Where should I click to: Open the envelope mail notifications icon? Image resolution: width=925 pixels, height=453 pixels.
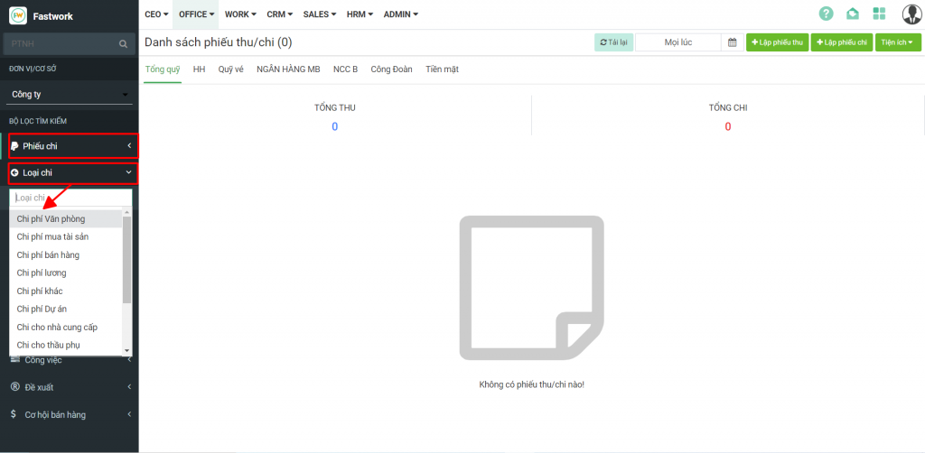click(x=853, y=14)
